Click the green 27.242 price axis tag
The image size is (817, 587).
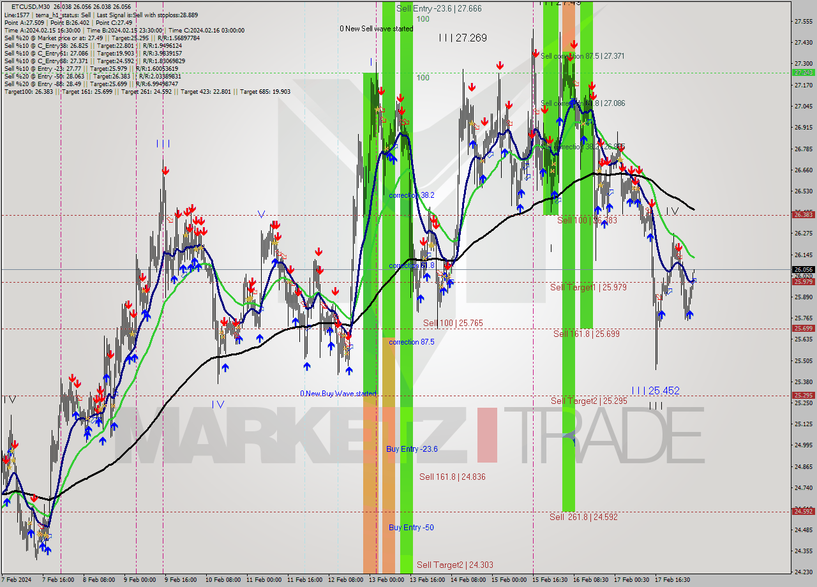click(804, 73)
